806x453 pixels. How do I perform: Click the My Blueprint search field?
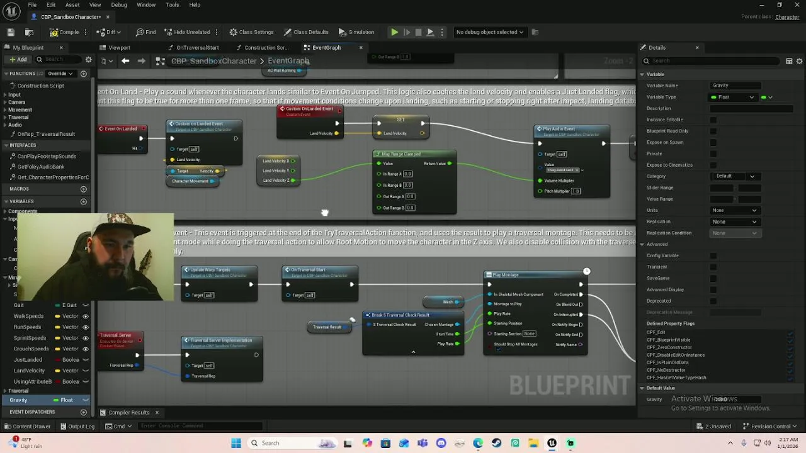pos(58,60)
